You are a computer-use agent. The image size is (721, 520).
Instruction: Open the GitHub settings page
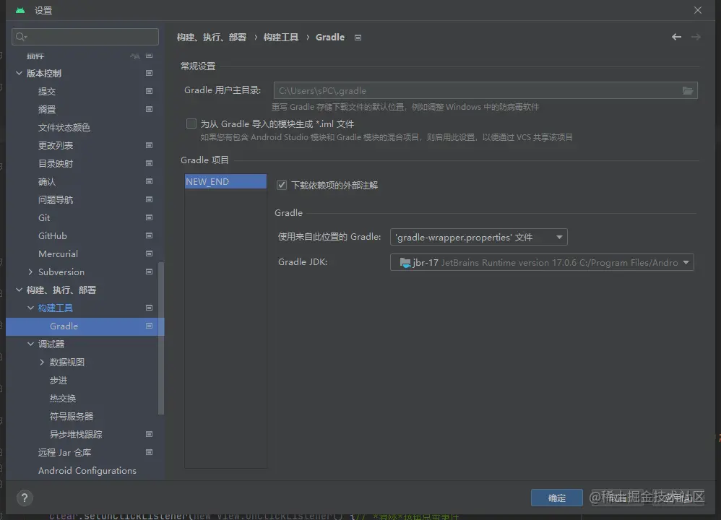53,235
